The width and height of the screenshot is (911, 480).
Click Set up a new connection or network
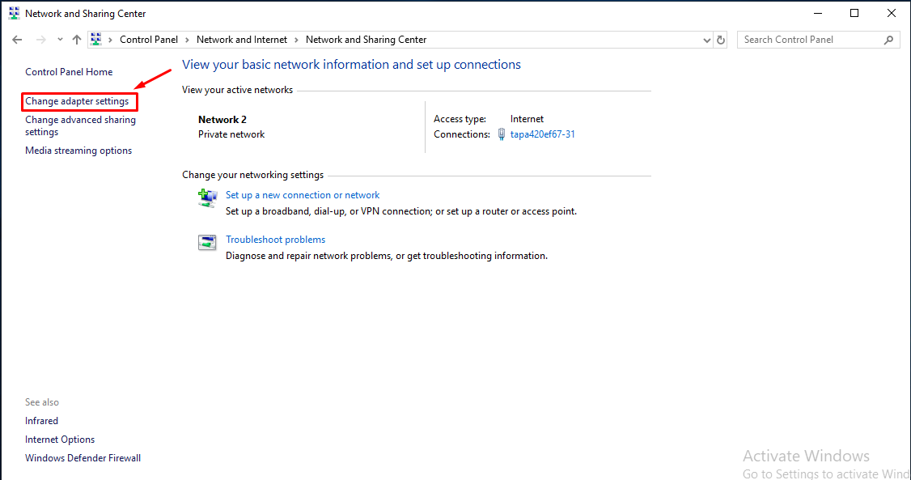pos(303,195)
